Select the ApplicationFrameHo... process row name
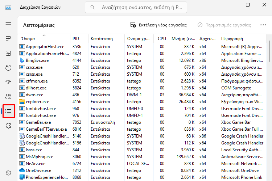The width and height of the screenshot is (272, 181). [x=47, y=54]
